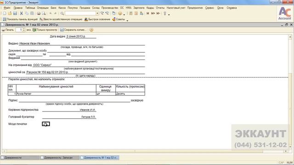Open the Налоговый учет menu
The image size is (294, 165).
[176, 8]
